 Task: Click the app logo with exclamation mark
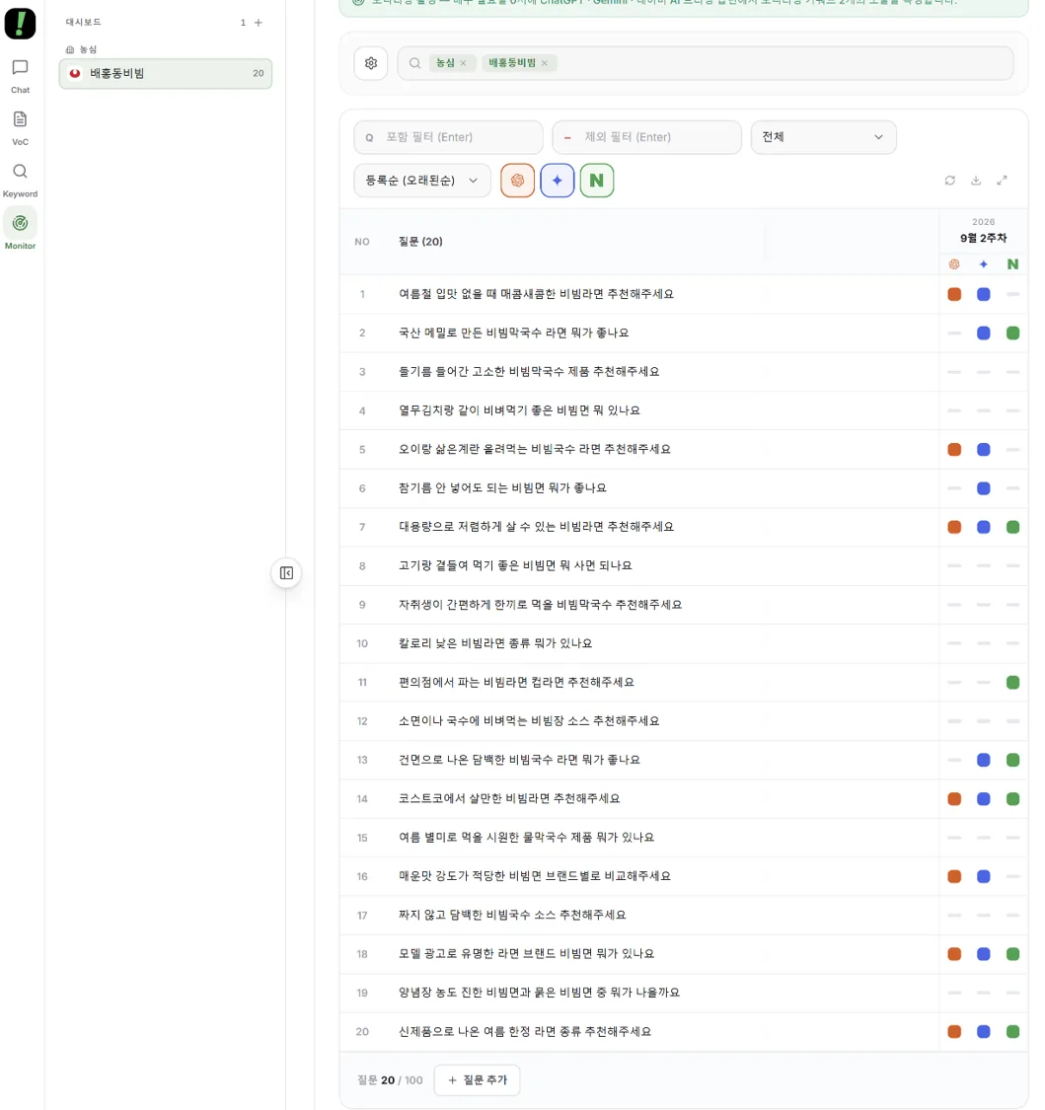pos(20,24)
